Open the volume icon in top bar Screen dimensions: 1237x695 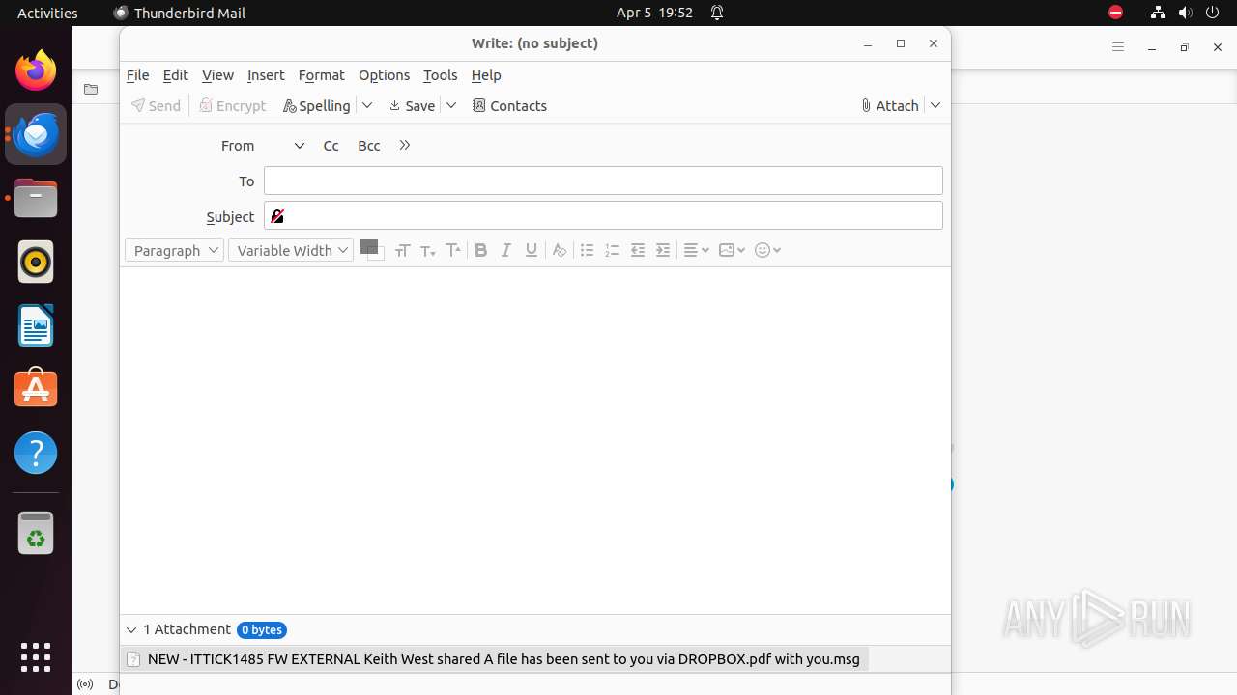pyautogui.click(x=1185, y=13)
